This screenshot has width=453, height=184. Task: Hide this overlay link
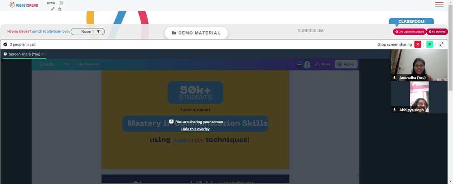coord(195,129)
